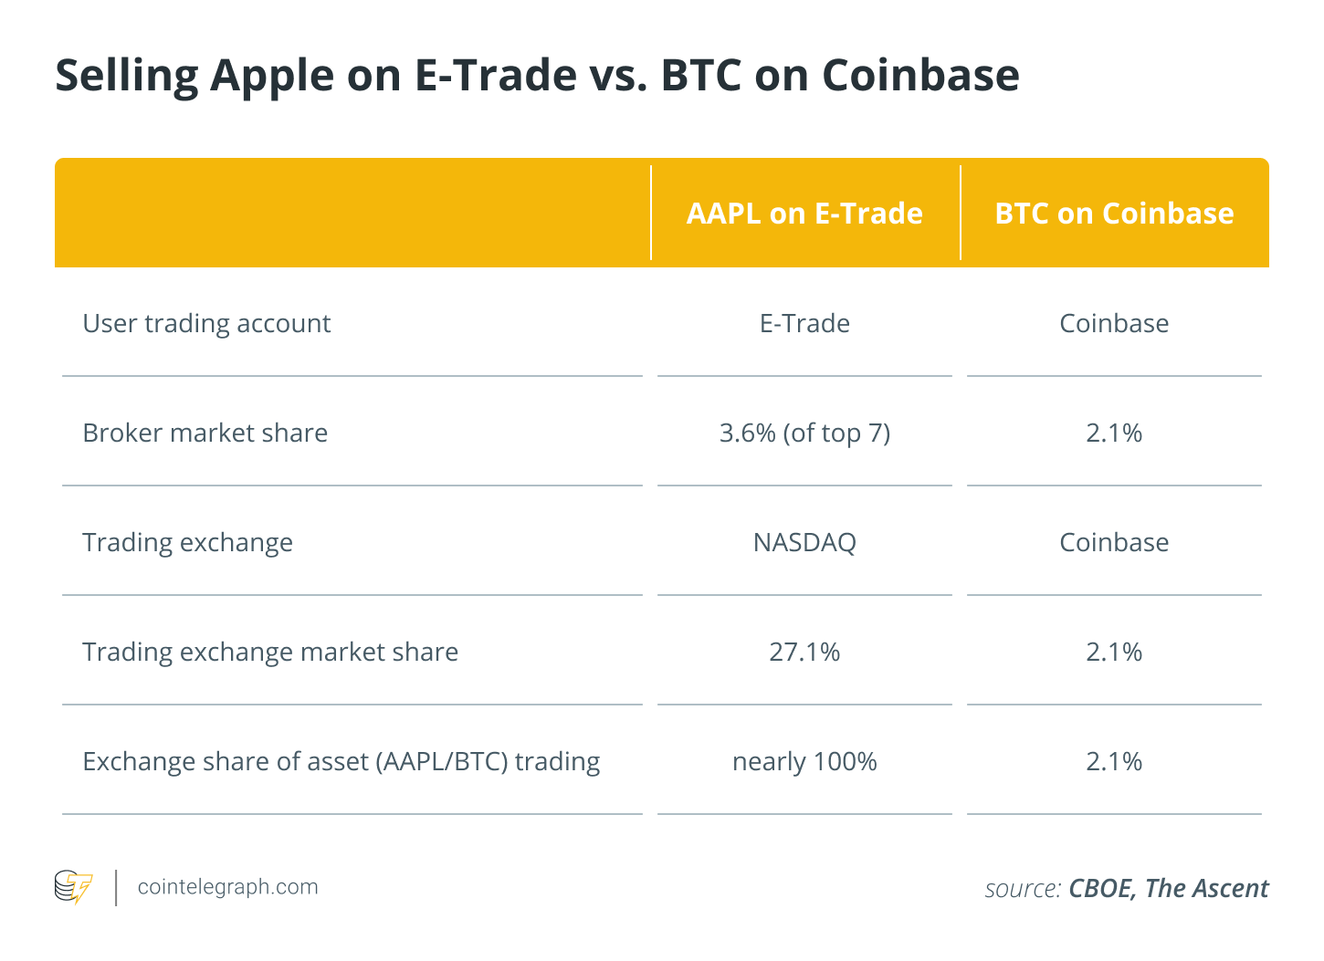The image size is (1324, 961).
Task: Select 2.1% in Broker market share row
Action: click(1114, 433)
